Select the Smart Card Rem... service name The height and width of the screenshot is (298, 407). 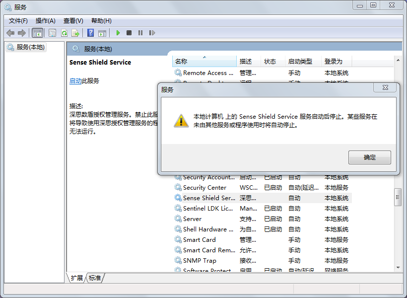(x=209, y=250)
